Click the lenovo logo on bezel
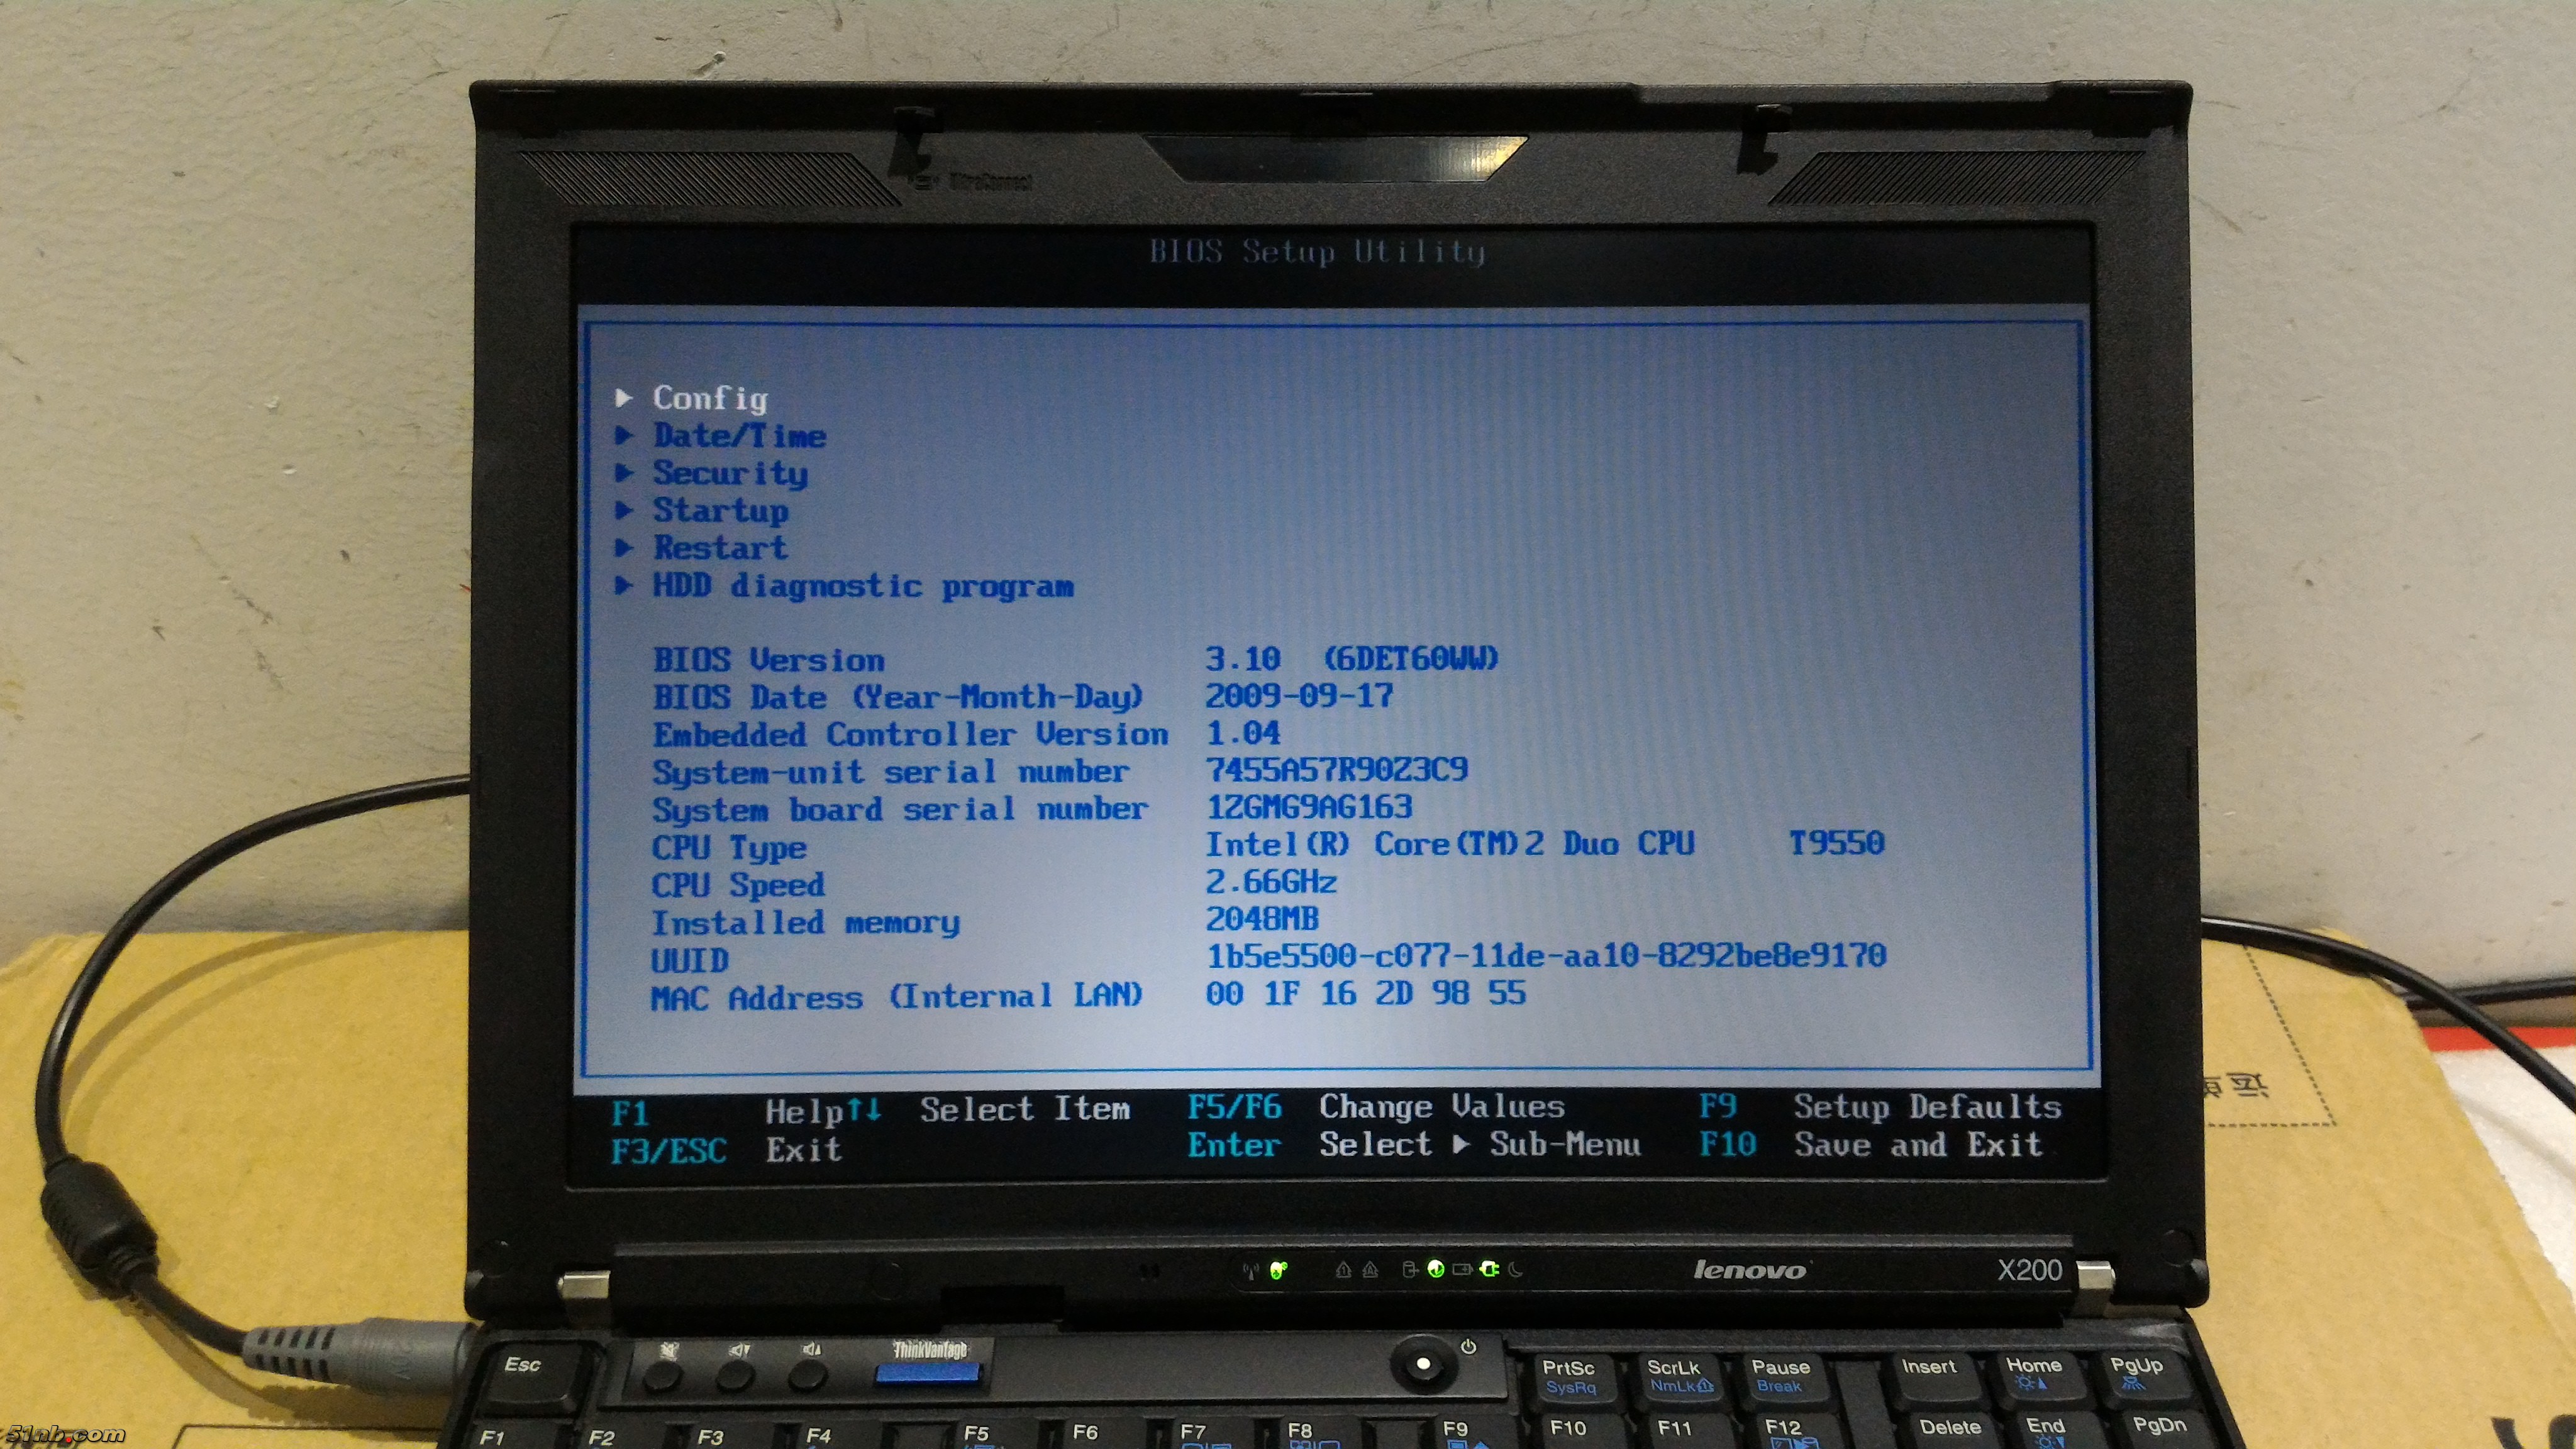 1750,1270
